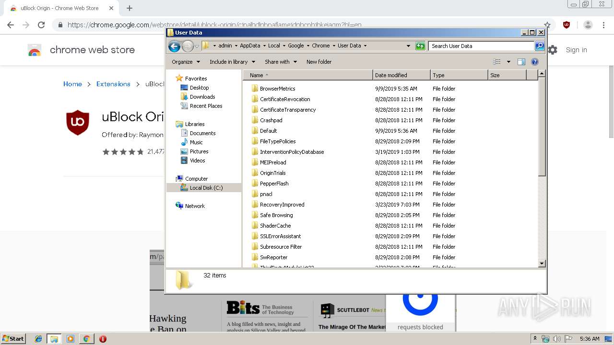Screen dimensions: 614x345
Task: Open the Chrome three-dot menu
Action: coord(603,25)
